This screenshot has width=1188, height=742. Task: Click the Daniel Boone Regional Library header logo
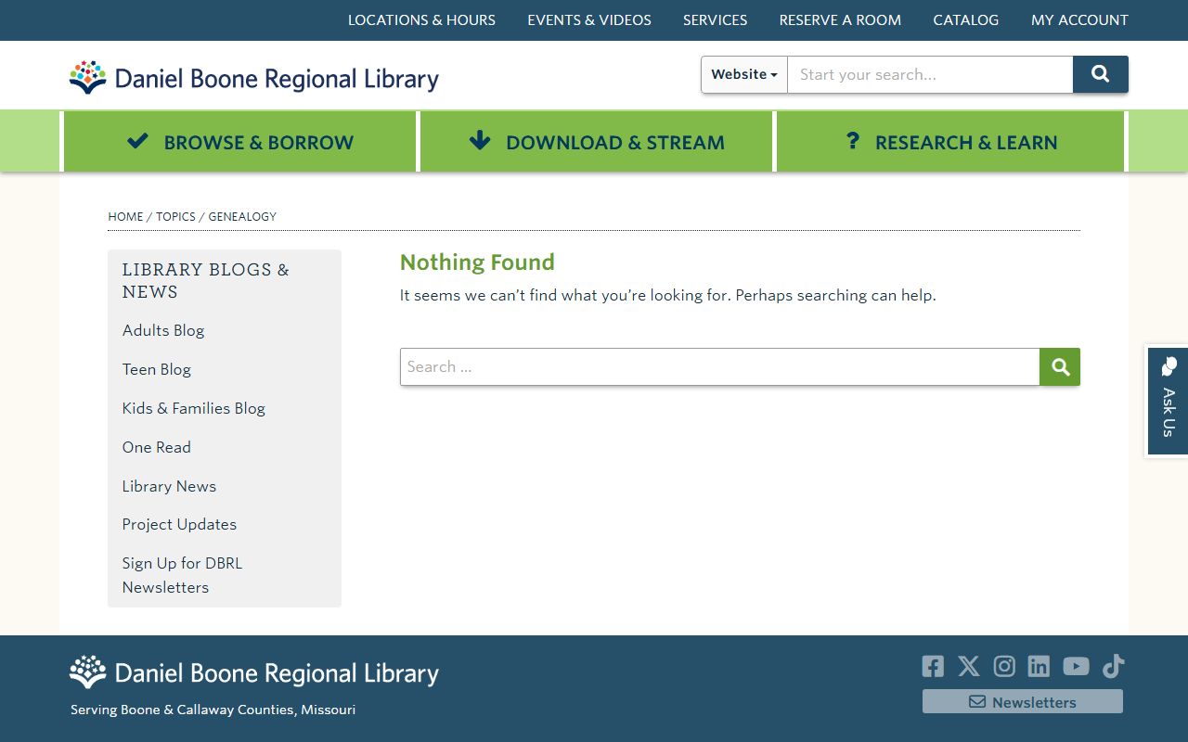click(254, 78)
